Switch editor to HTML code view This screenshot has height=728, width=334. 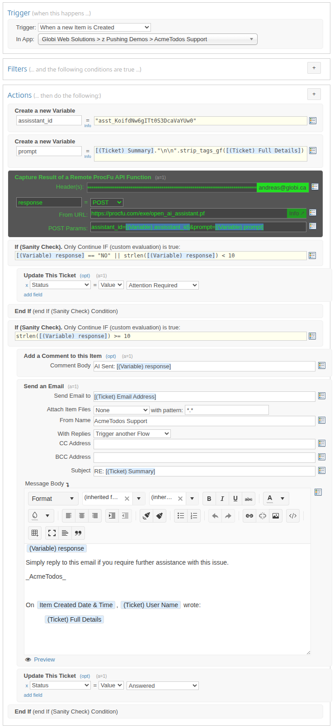click(x=293, y=516)
